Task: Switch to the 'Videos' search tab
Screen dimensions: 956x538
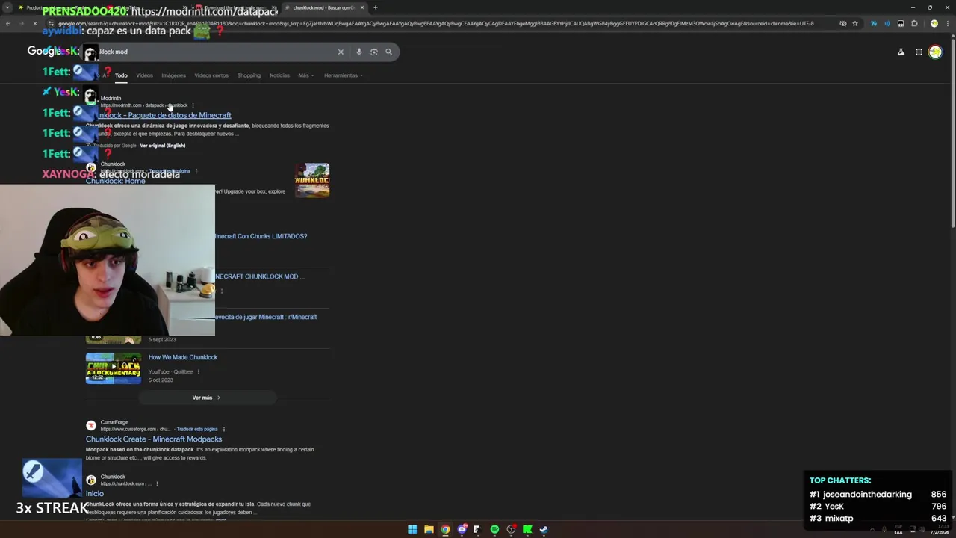Action: [x=144, y=75]
